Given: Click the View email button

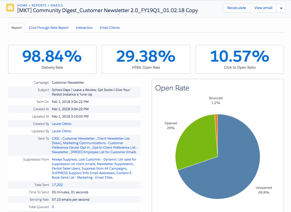Looking at the screenshot, I should pos(263,8).
